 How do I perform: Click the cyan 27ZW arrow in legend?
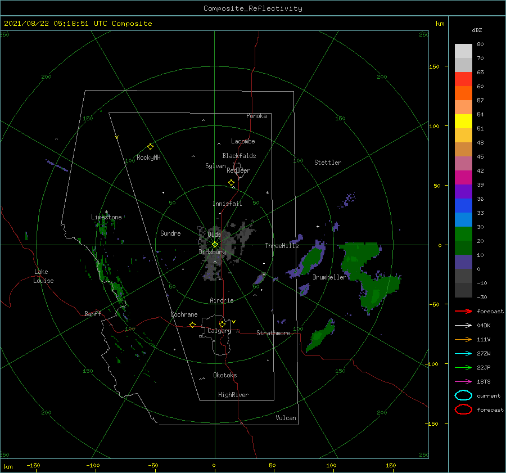pyautogui.click(x=463, y=354)
